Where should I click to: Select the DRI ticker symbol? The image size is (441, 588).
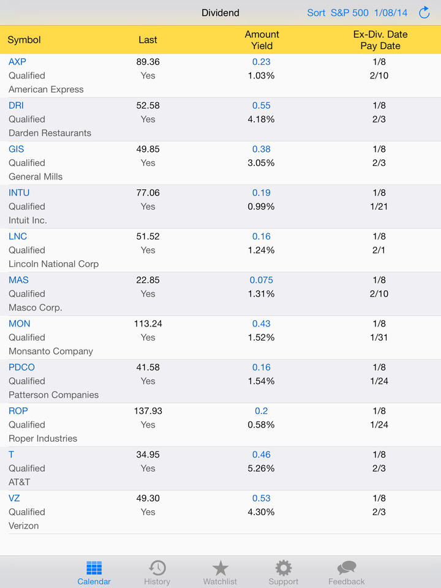(16, 105)
